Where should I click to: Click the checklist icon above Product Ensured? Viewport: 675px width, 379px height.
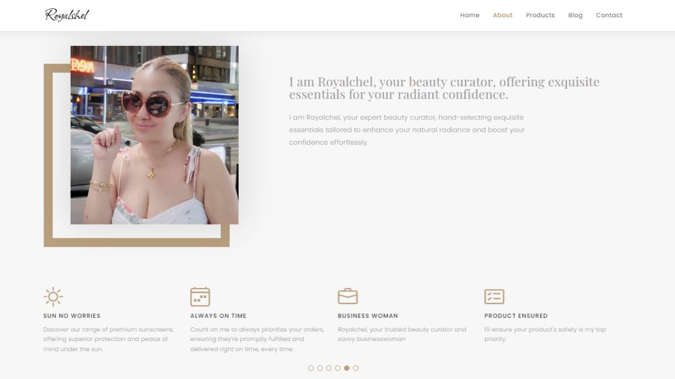click(x=494, y=297)
